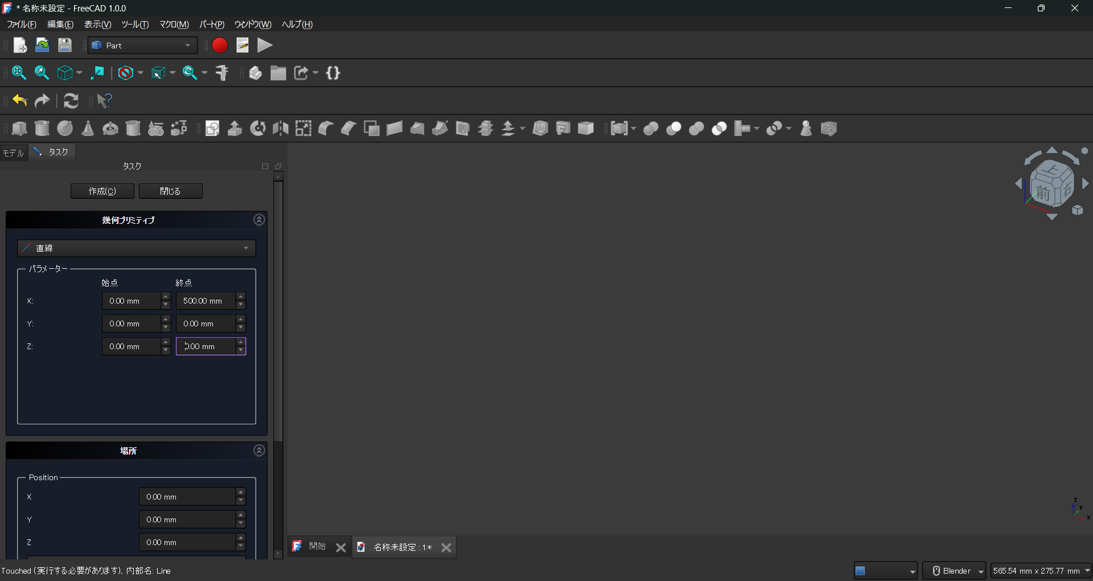The width and height of the screenshot is (1093, 581).
Task: Switch navigation style from Blender dropdown
Action: [954, 570]
